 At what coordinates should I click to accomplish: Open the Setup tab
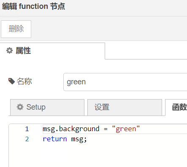pyautogui.click(x=47, y=108)
